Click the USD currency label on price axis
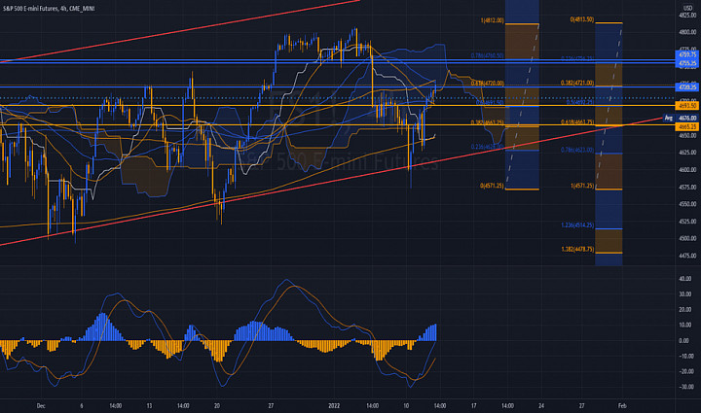The height and width of the screenshot is (413, 701). [x=686, y=9]
